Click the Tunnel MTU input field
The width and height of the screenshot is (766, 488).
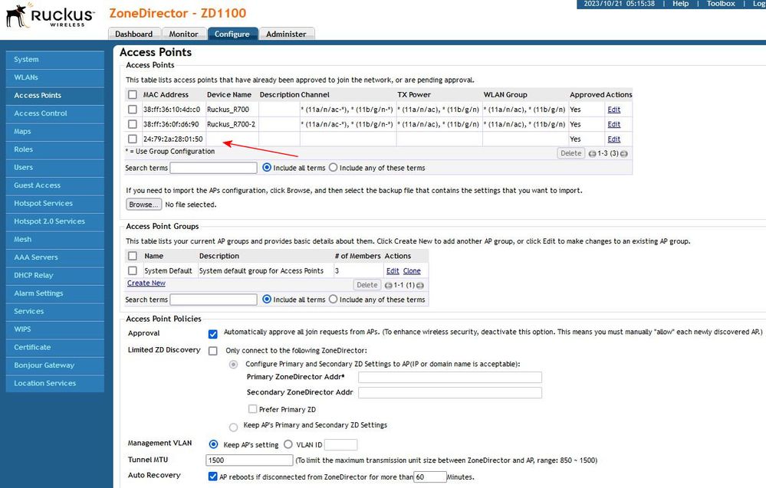point(249,460)
